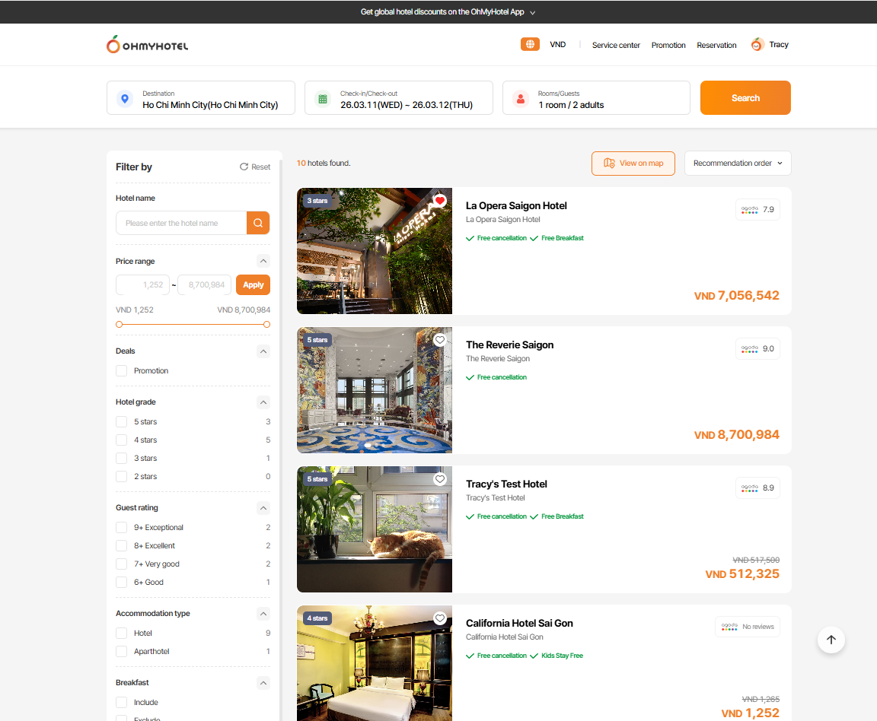877x721 pixels.
Task: Click the hotel name search magnifier icon
Action: (x=258, y=223)
